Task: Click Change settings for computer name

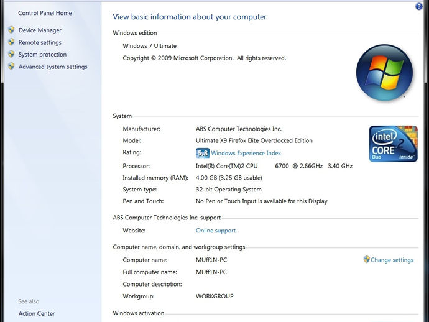Action: pos(392,260)
